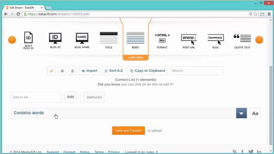Reload the page

click(x=18, y=14)
